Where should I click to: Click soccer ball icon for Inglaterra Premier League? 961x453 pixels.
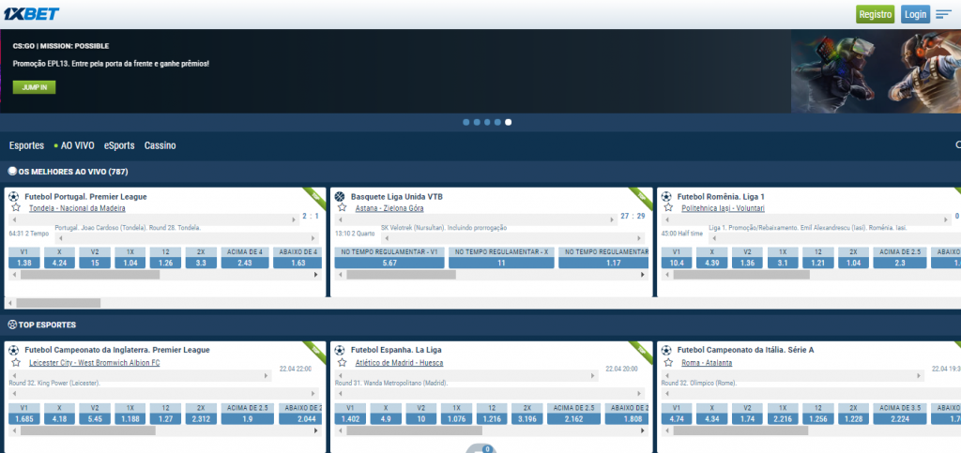14,350
